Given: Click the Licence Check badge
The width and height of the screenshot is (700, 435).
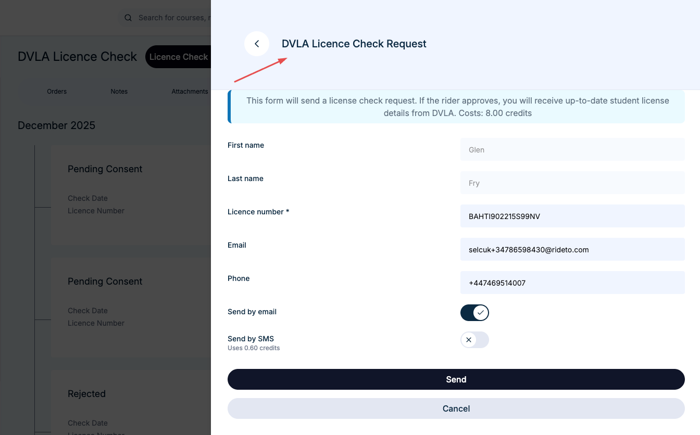Looking at the screenshot, I should click(x=179, y=57).
